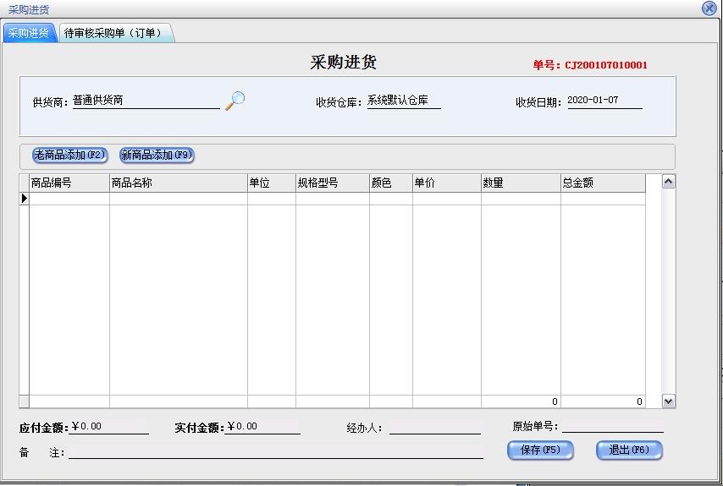This screenshot has width=723, height=486.
Task: Click the 总金额 column header
Action: [x=602, y=183]
